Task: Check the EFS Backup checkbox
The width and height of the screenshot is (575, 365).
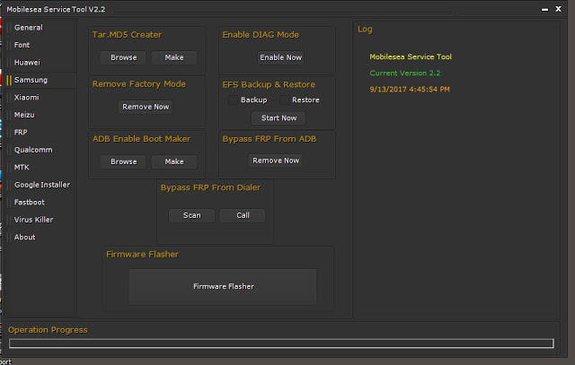Action: [x=233, y=100]
